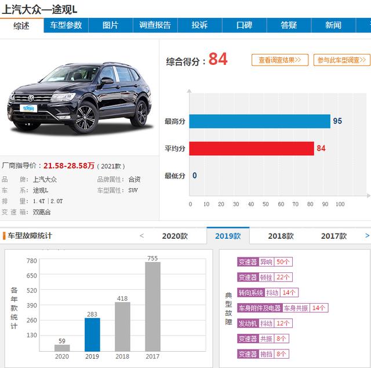
Task: Click the 1.4T displacement value
Action: [x=39, y=201]
